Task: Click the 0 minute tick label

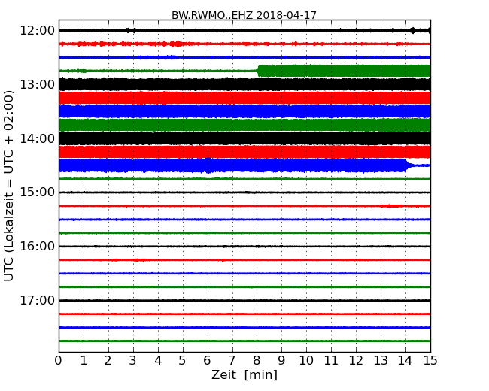Action: click(x=59, y=361)
